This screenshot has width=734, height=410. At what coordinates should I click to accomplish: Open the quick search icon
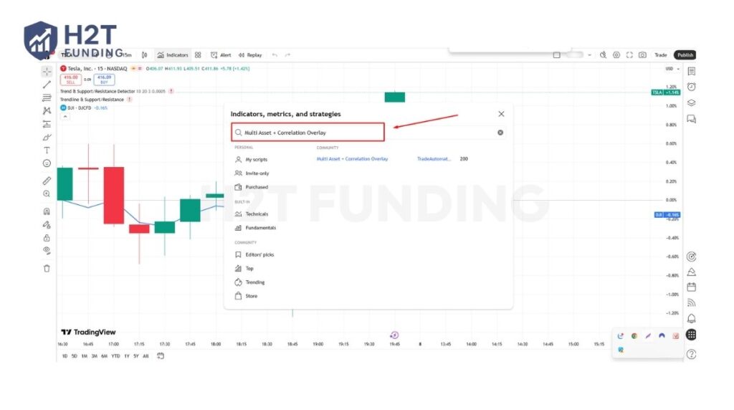click(604, 54)
